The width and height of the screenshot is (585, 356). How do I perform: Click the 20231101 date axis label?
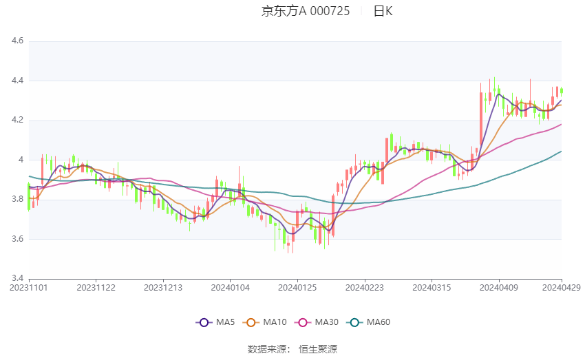[29, 288]
